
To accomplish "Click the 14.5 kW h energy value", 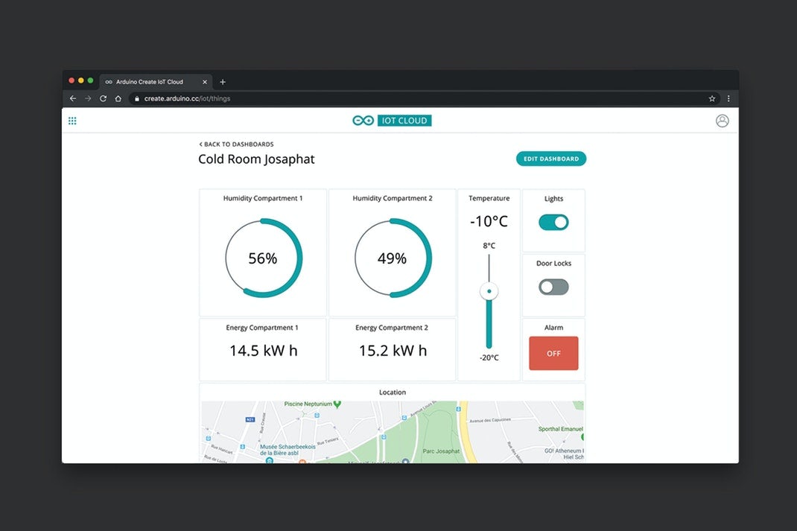I will pos(263,351).
